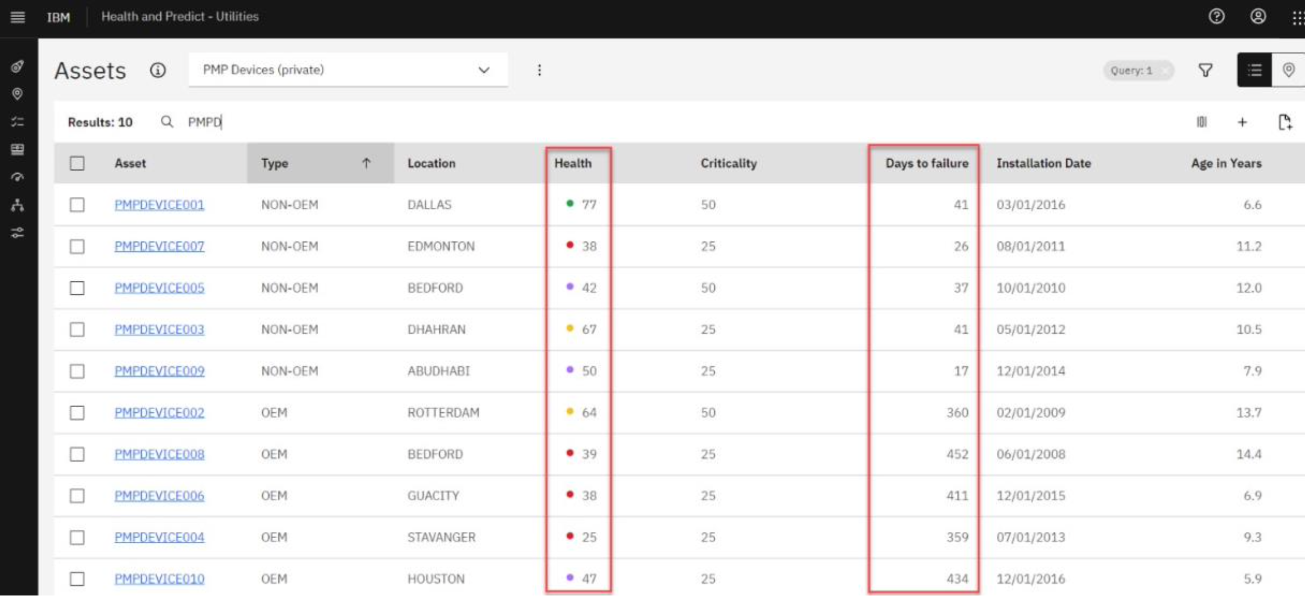Click the help question mark icon
This screenshot has height=596, width=1305.
click(1216, 17)
